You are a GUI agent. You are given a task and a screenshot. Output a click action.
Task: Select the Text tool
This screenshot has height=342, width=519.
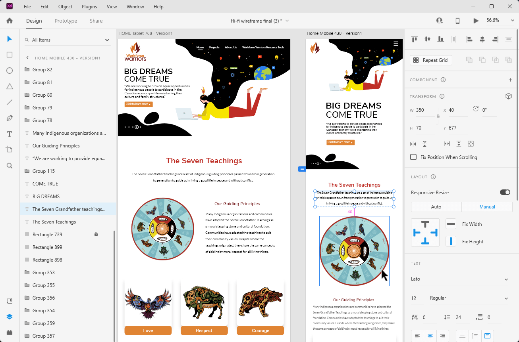tap(9, 134)
